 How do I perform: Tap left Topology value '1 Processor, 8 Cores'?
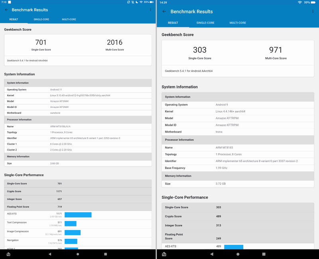point(61,132)
